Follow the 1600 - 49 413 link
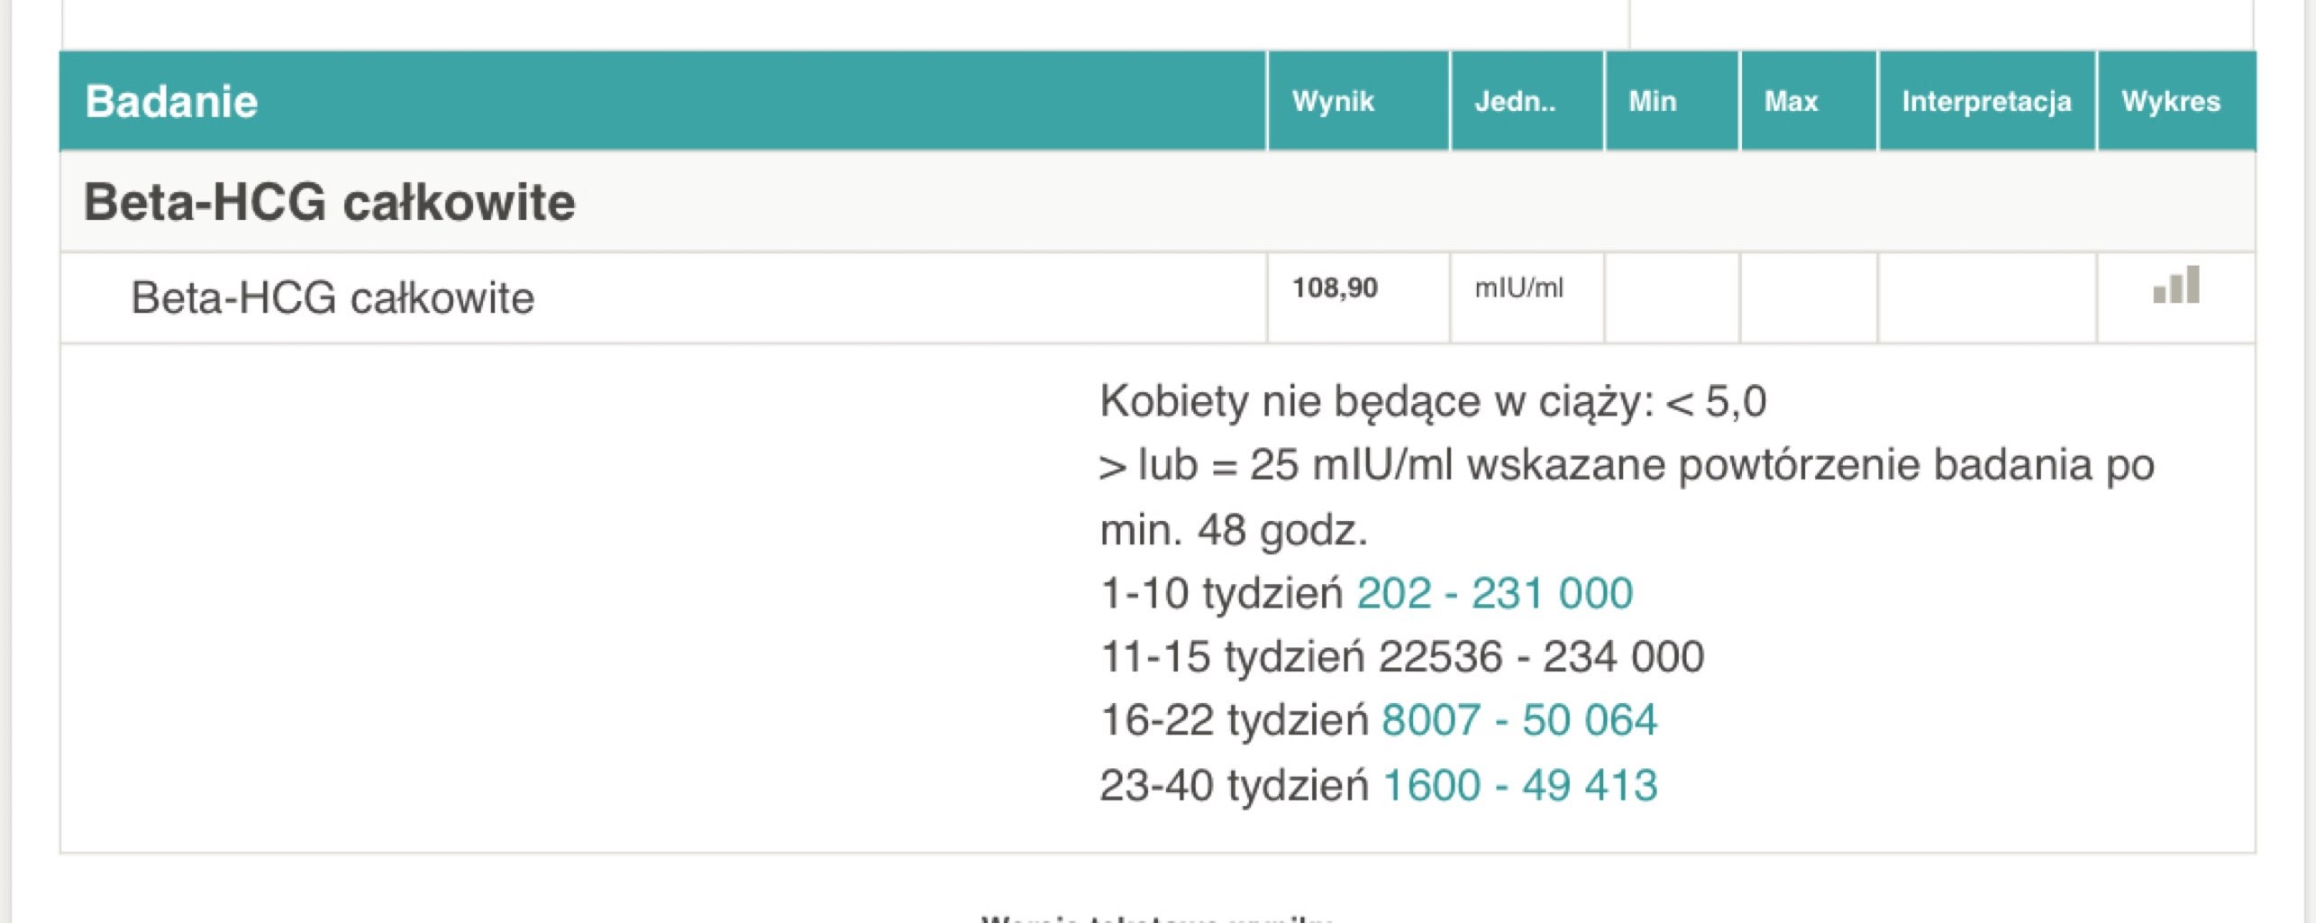 [1519, 785]
